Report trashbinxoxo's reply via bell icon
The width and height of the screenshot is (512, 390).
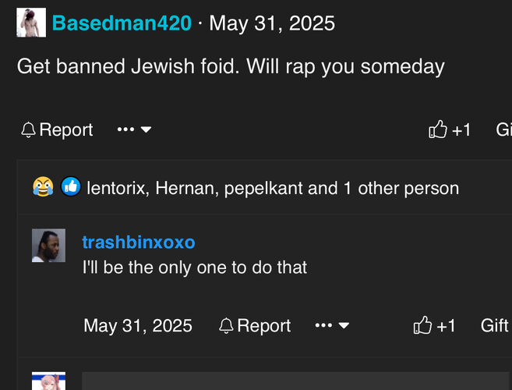pyautogui.click(x=255, y=325)
